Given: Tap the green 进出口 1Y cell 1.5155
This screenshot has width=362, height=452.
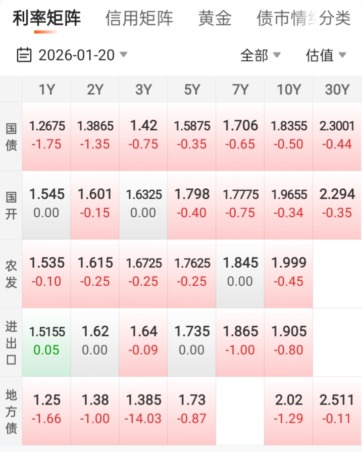Looking at the screenshot, I should click(x=46, y=341).
